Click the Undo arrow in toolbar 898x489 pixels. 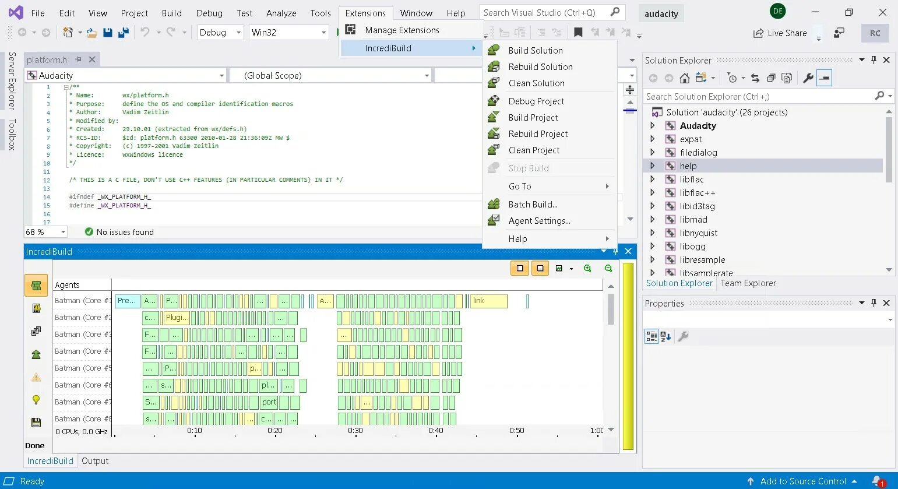[x=145, y=33]
